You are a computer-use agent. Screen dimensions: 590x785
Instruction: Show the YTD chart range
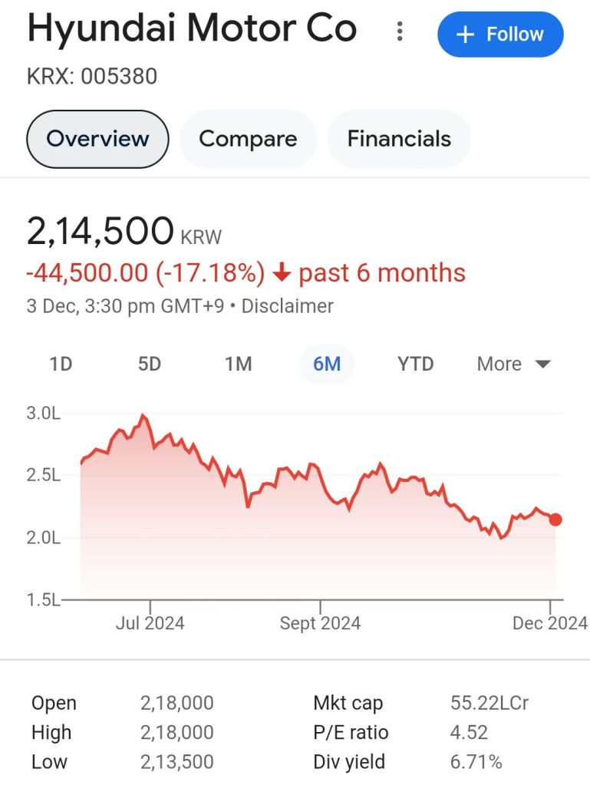click(x=416, y=364)
